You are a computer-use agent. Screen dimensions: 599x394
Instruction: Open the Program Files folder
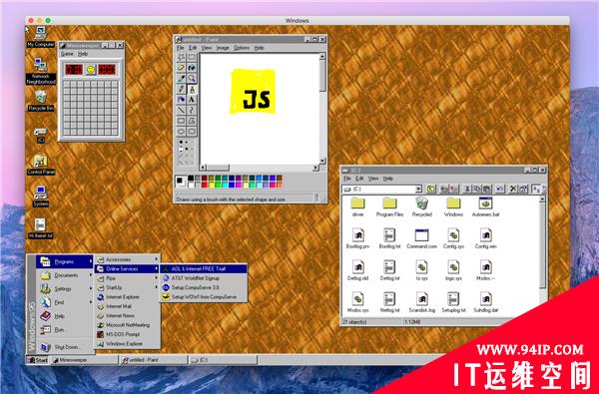pos(389,207)
